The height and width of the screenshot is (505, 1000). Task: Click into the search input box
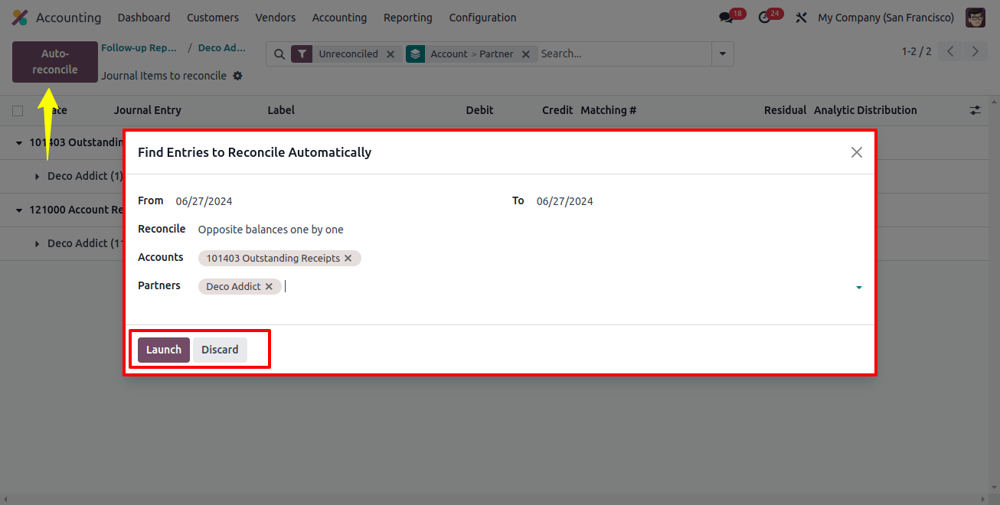[x=623, y=54]
